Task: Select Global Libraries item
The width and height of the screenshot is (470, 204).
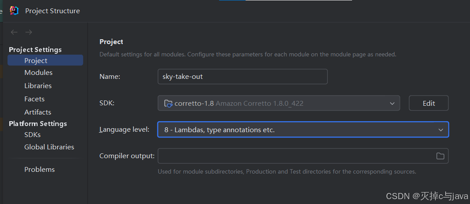Action: (x=49, y=147)
